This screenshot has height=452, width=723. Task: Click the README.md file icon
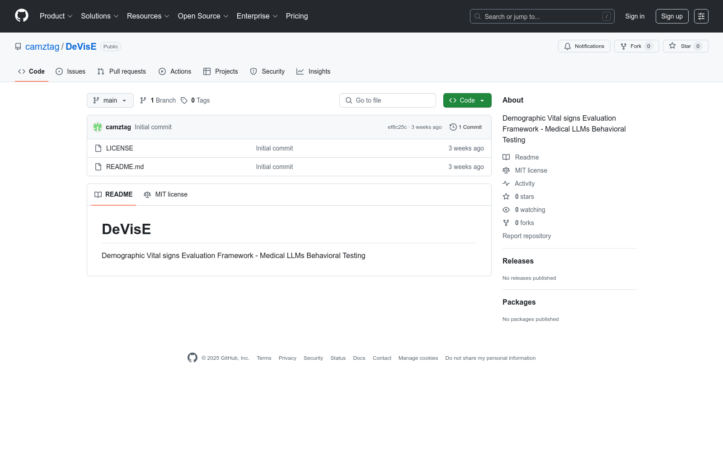click(98, 167)
